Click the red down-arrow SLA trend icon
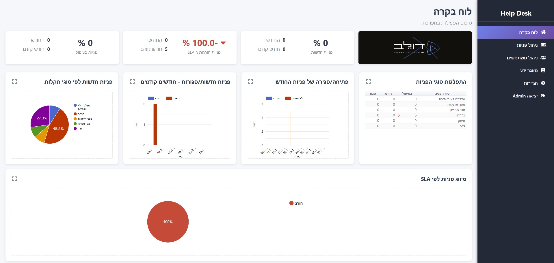The height and width of the screenshot is (263, 554). (223, 43)
